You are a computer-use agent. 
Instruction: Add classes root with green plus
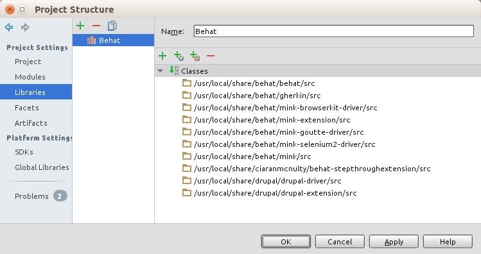162,56
